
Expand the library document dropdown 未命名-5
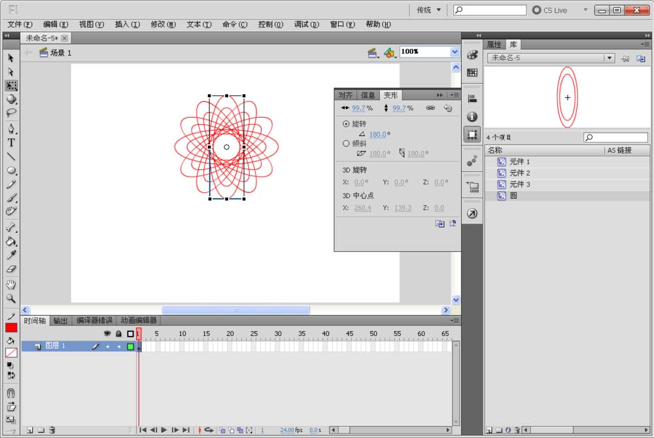click(610, 58)
